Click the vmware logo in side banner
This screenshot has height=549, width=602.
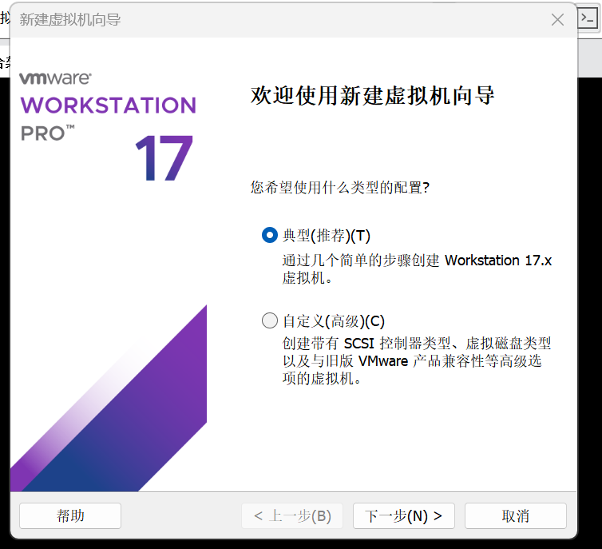(x=55, y=78)
